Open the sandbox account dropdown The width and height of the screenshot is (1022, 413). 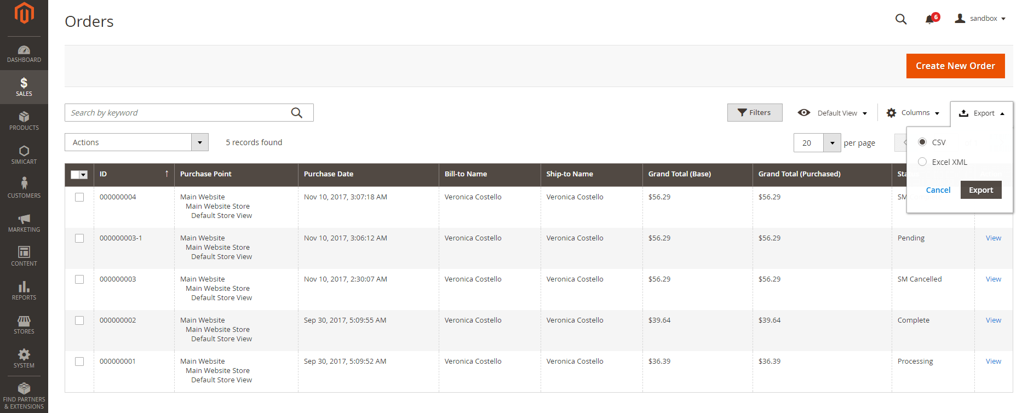point(980,19)
